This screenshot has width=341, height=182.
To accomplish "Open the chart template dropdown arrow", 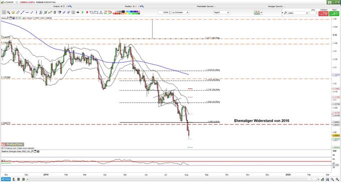I will pyautogui.click(x=261, y=13).
